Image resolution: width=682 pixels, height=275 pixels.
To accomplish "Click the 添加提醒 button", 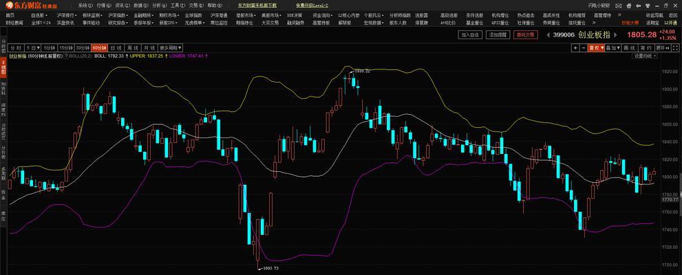I will point(498,35).
